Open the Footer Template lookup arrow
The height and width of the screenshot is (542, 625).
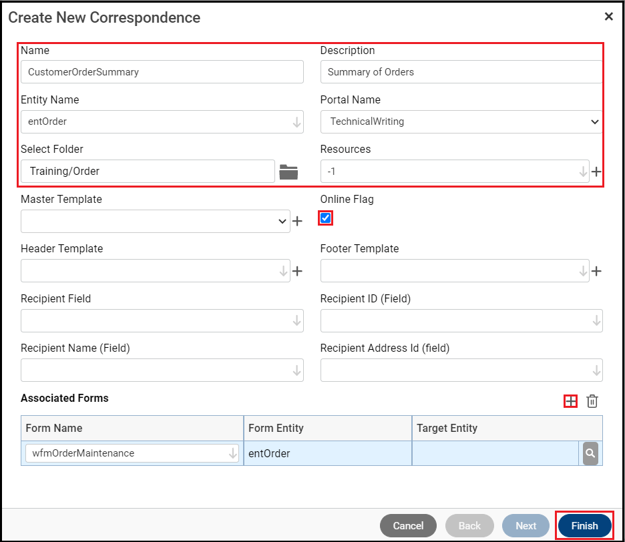click(583, 272)
